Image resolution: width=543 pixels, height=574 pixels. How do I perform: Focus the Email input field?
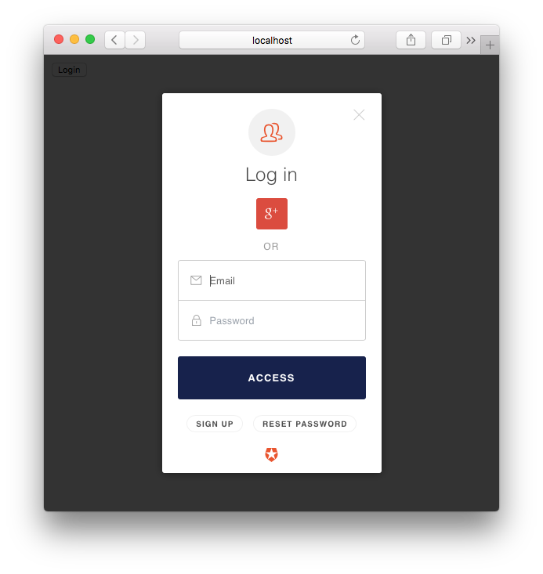tap(272, 280)
